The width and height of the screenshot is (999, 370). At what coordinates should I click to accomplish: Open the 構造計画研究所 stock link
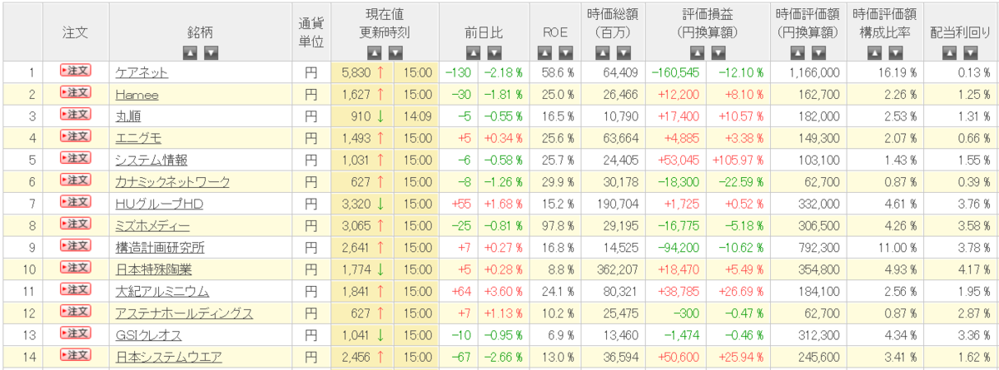[x=161, y=247]
